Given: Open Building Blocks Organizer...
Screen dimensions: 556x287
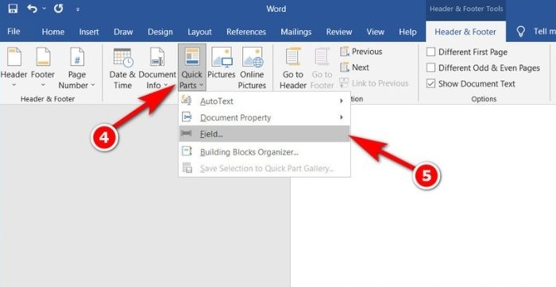Looking at the screenshot, I should tap(264, 152).
